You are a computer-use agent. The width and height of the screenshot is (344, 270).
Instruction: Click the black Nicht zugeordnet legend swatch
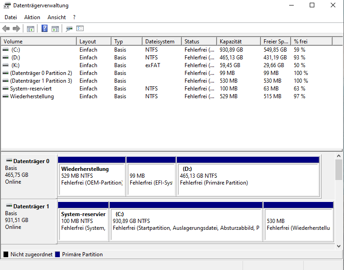click(x=6, y=254)
